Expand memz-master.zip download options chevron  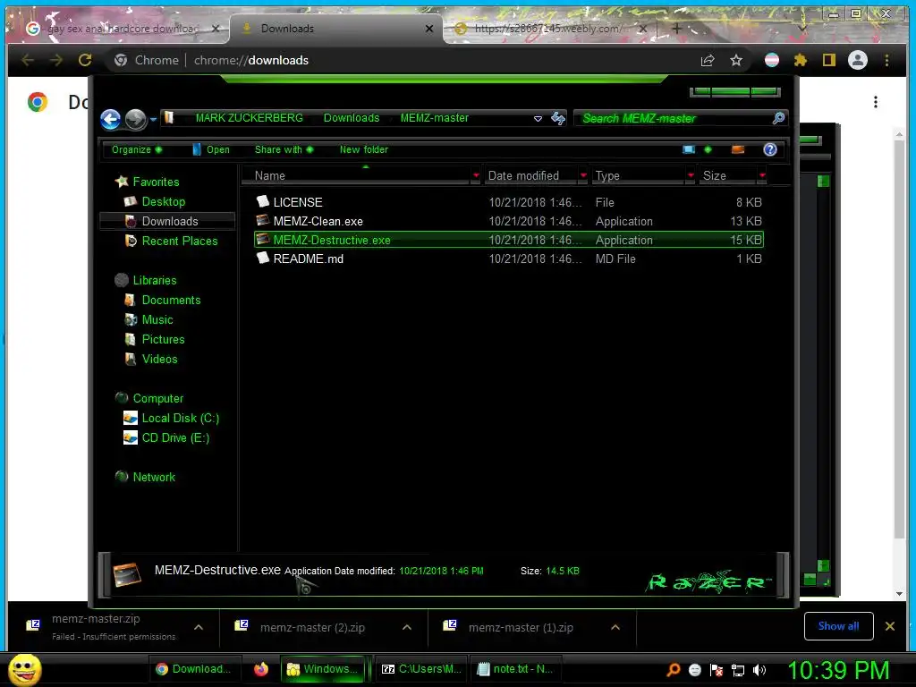(x=199, y=627)
